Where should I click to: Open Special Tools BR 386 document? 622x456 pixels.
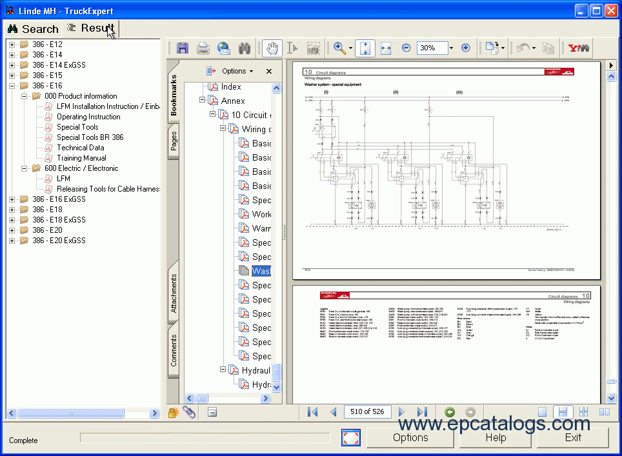90,137
